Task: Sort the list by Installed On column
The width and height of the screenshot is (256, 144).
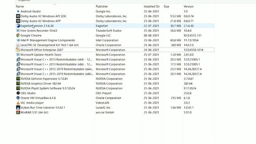Action: 152,6
